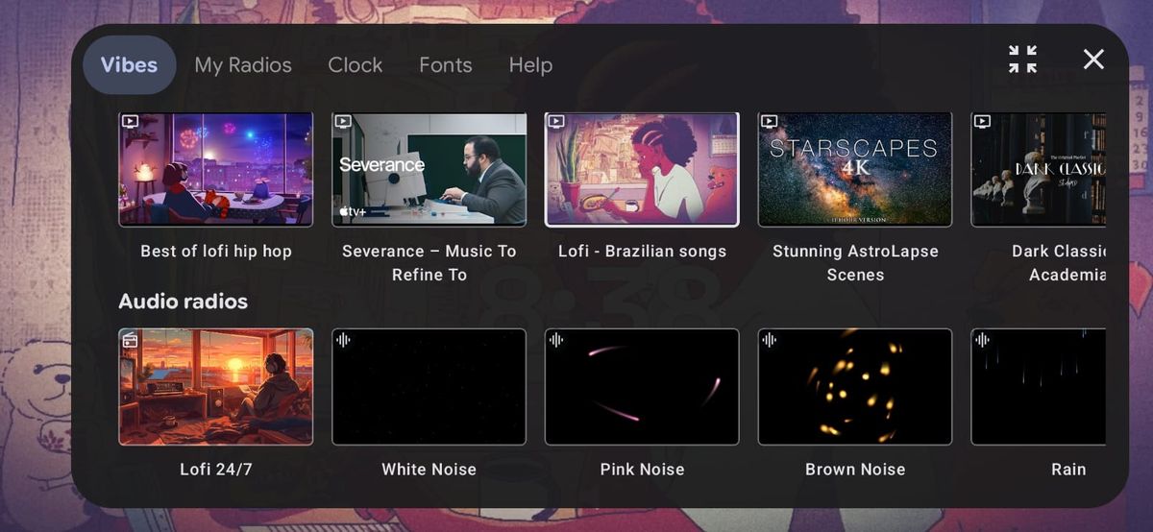The width and height of the screenshot is (1153, 532).
Task: Open the My Radios tab
Action: coord(243,64)
